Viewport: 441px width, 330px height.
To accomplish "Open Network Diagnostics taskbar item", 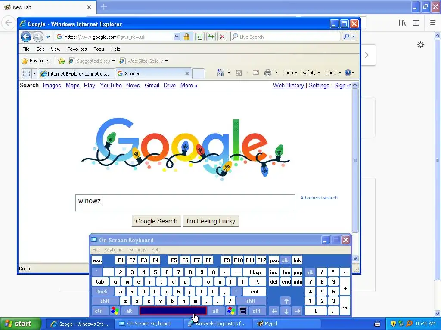I will click(217, 324).
